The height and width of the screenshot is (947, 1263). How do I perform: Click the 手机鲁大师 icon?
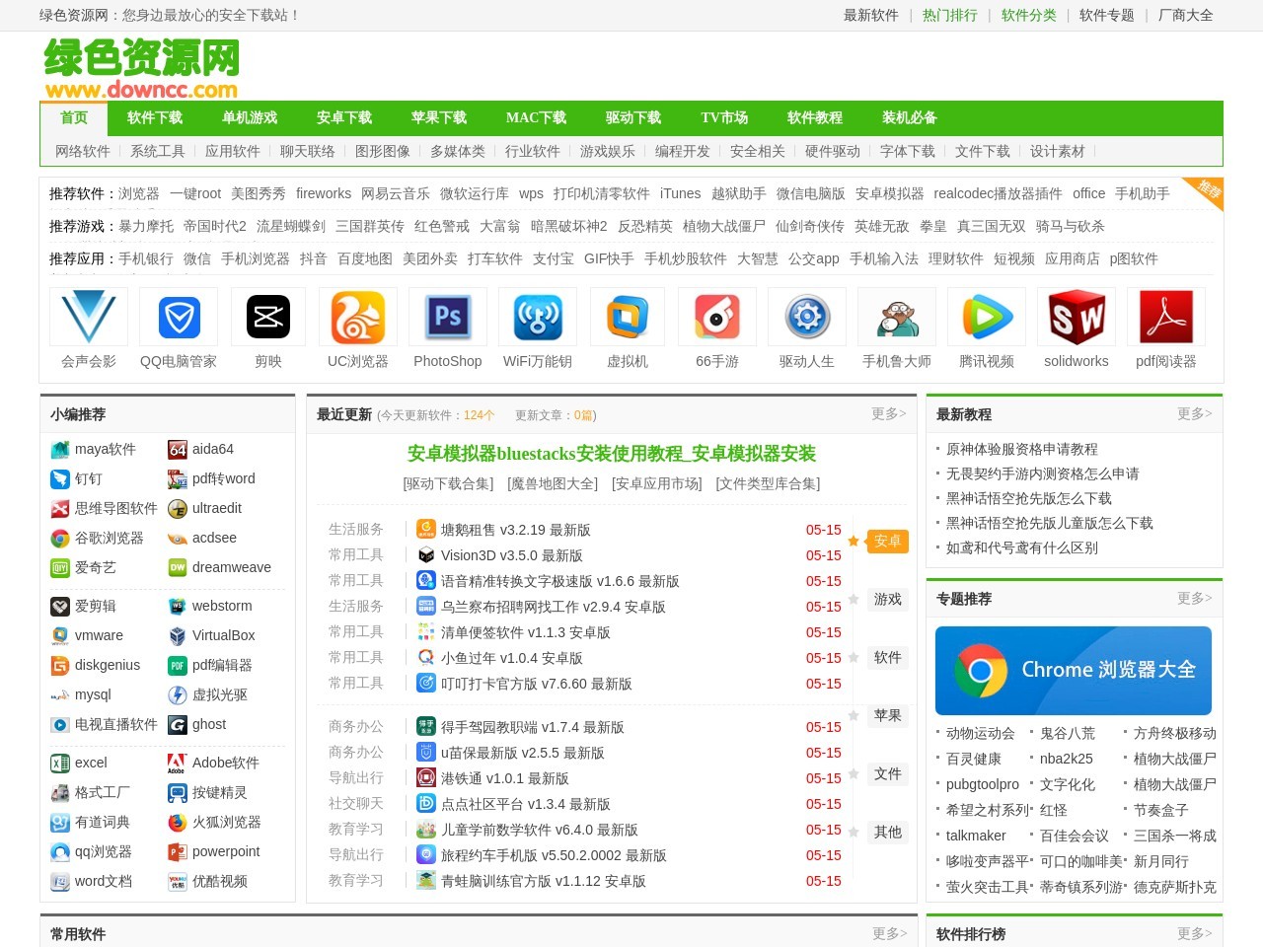click(x=897, y=318)
